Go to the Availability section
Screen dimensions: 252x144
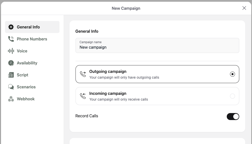coord(27,63)
